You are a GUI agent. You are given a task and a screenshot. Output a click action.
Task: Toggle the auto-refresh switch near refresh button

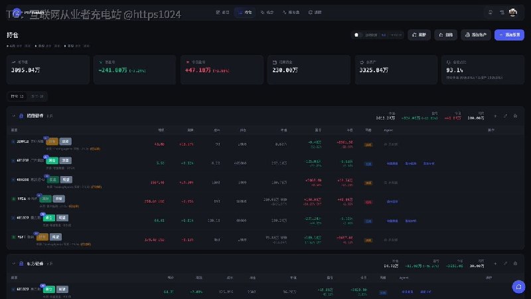pos(358,35)
